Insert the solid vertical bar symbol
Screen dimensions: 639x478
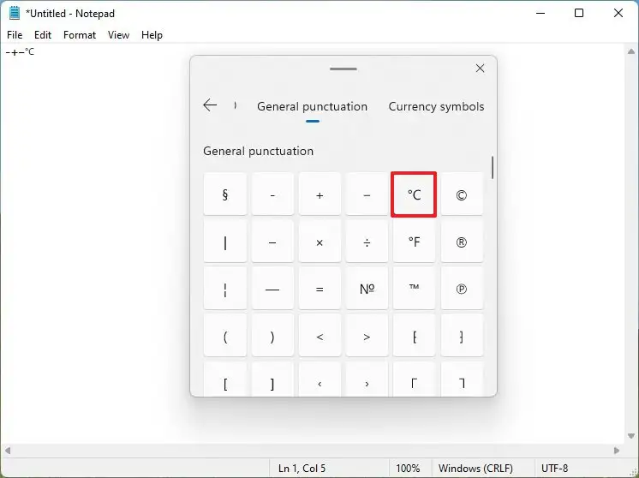225,242
